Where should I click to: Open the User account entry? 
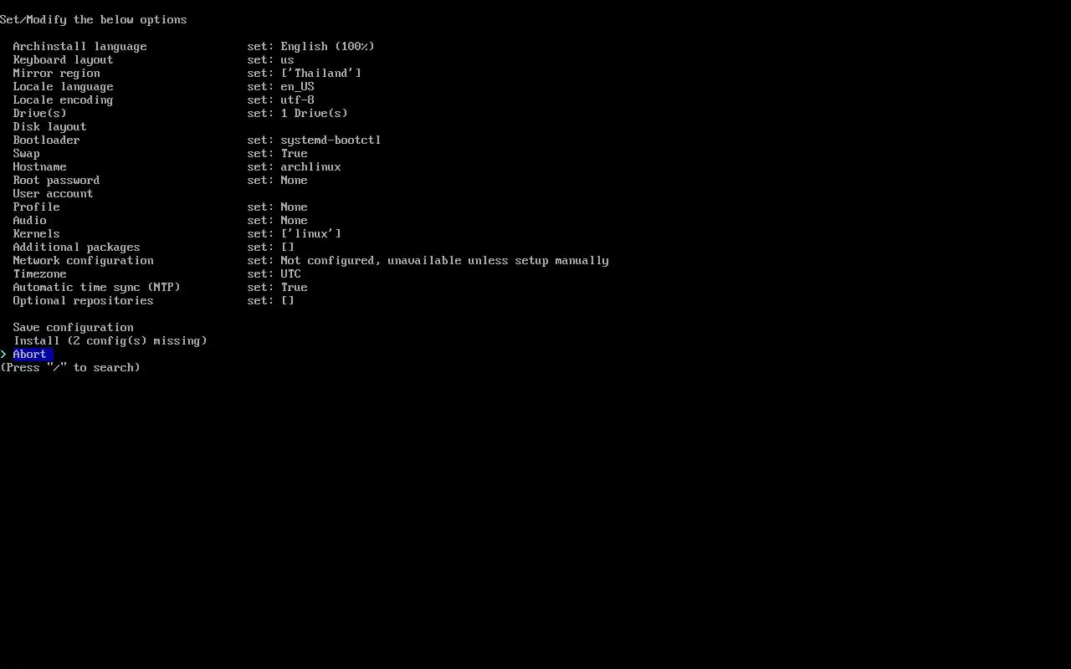[54, 194]
